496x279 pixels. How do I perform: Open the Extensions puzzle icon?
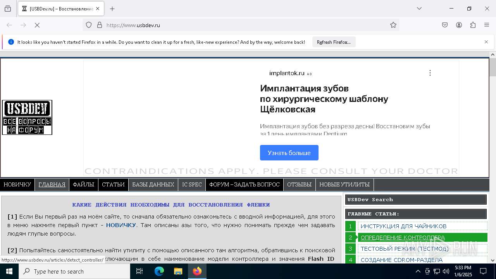coord(473,25)
